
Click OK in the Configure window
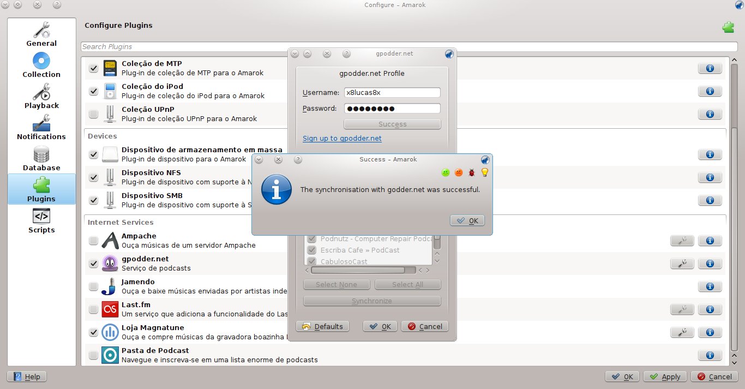pos(622,376)
